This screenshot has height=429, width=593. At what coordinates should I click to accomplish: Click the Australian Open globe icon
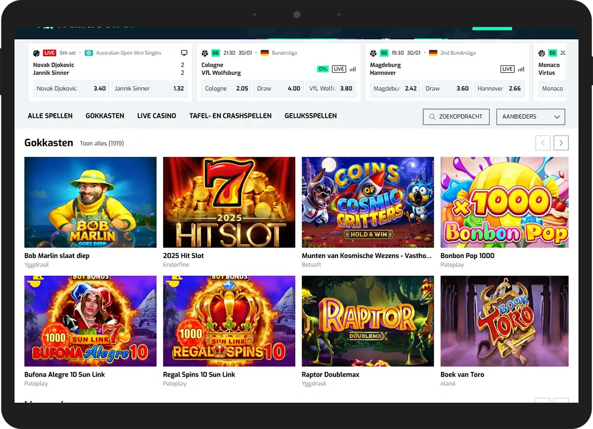[x=89, y=53]
